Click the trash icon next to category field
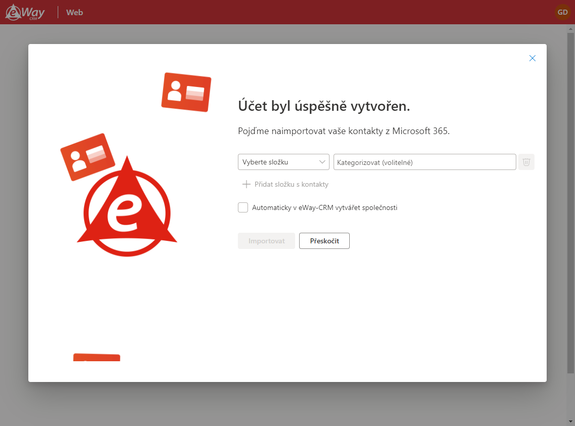 coord(526,162)
